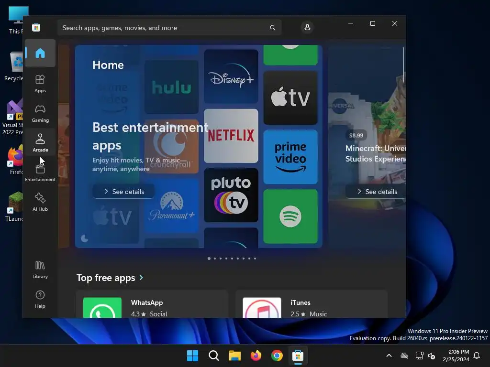This screenshot has height=367, width=490.
Task: Open Windows Start menu
Action: (x=192, y=356)
